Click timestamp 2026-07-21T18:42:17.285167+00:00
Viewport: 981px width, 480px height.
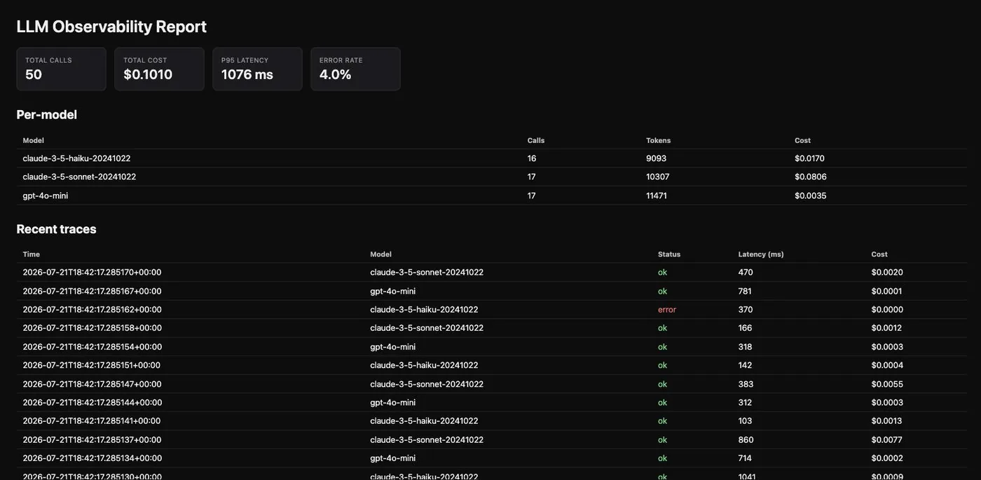tap(92, 291)
